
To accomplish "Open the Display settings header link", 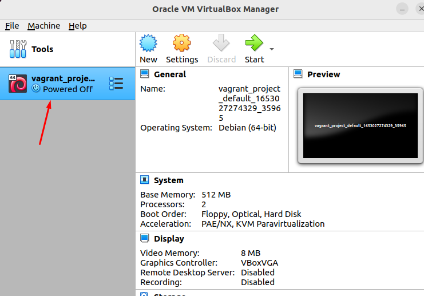I will coord(169,239).
